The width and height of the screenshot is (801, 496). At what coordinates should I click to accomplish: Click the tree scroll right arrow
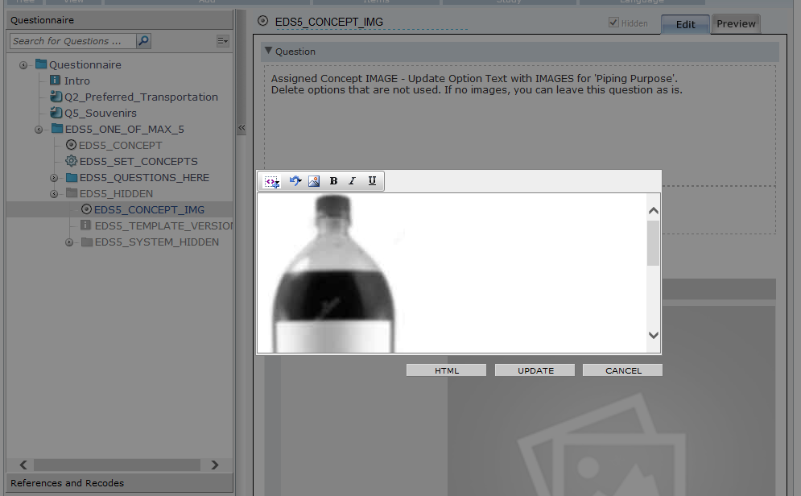(x=215, y=465)
